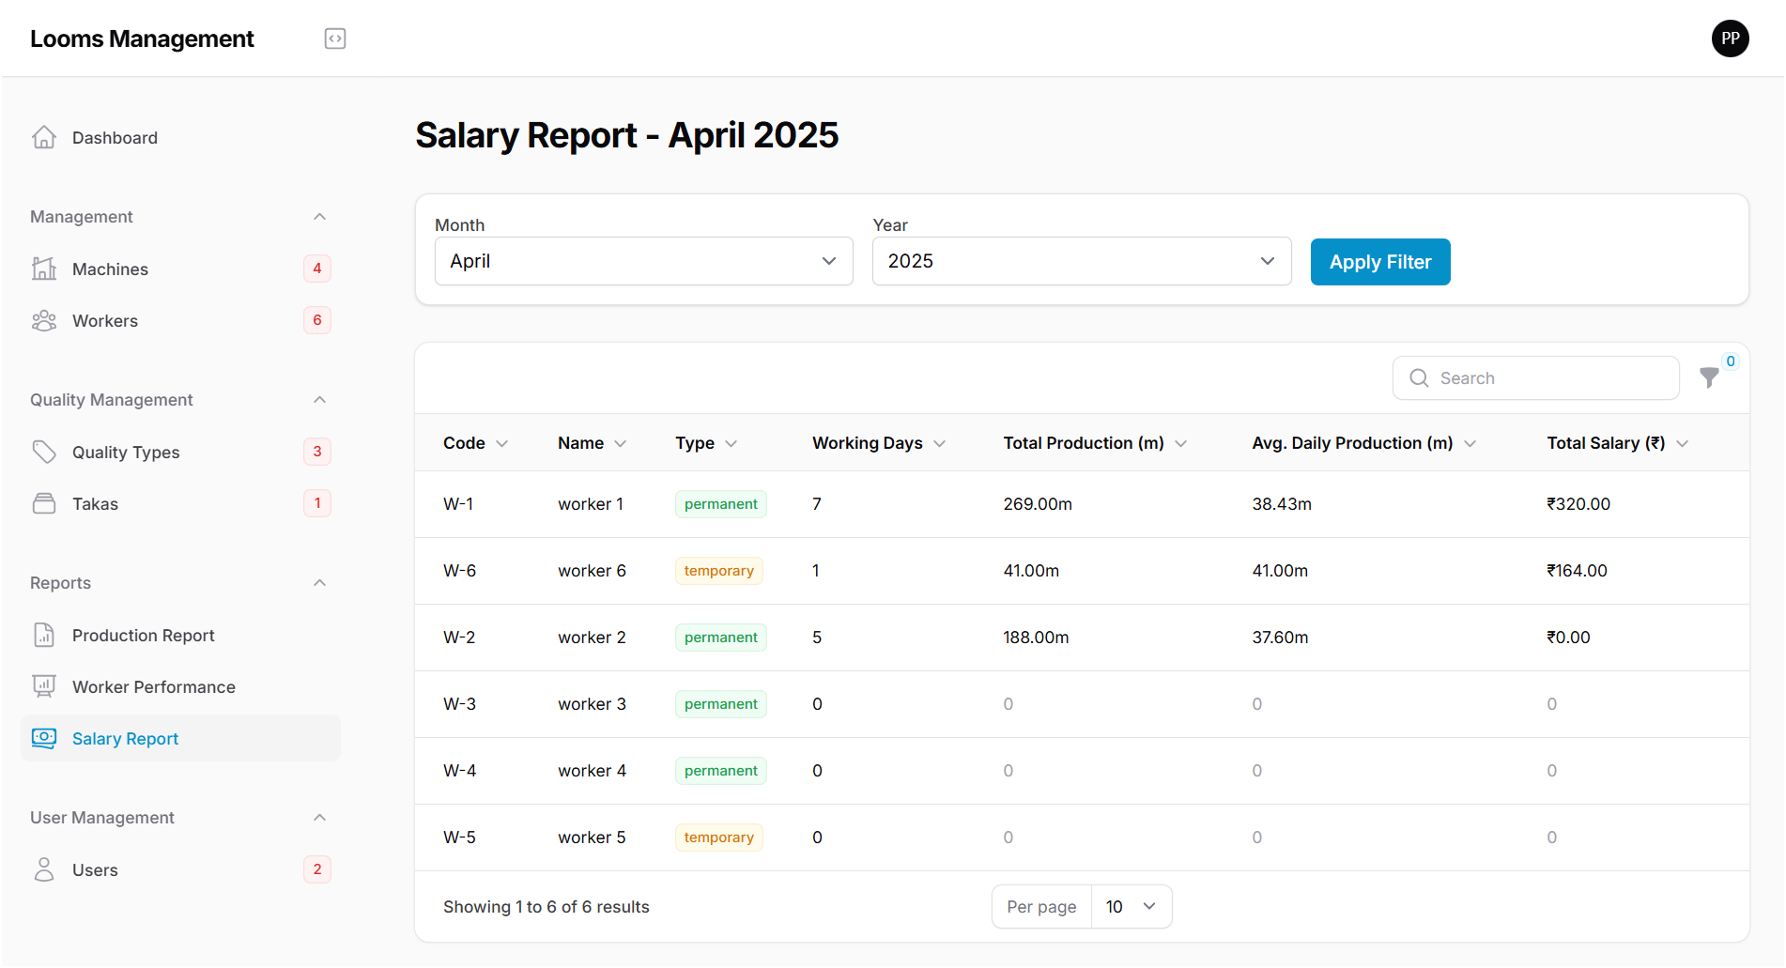Select the Takas icon
1786x968 pixels.
44,503
